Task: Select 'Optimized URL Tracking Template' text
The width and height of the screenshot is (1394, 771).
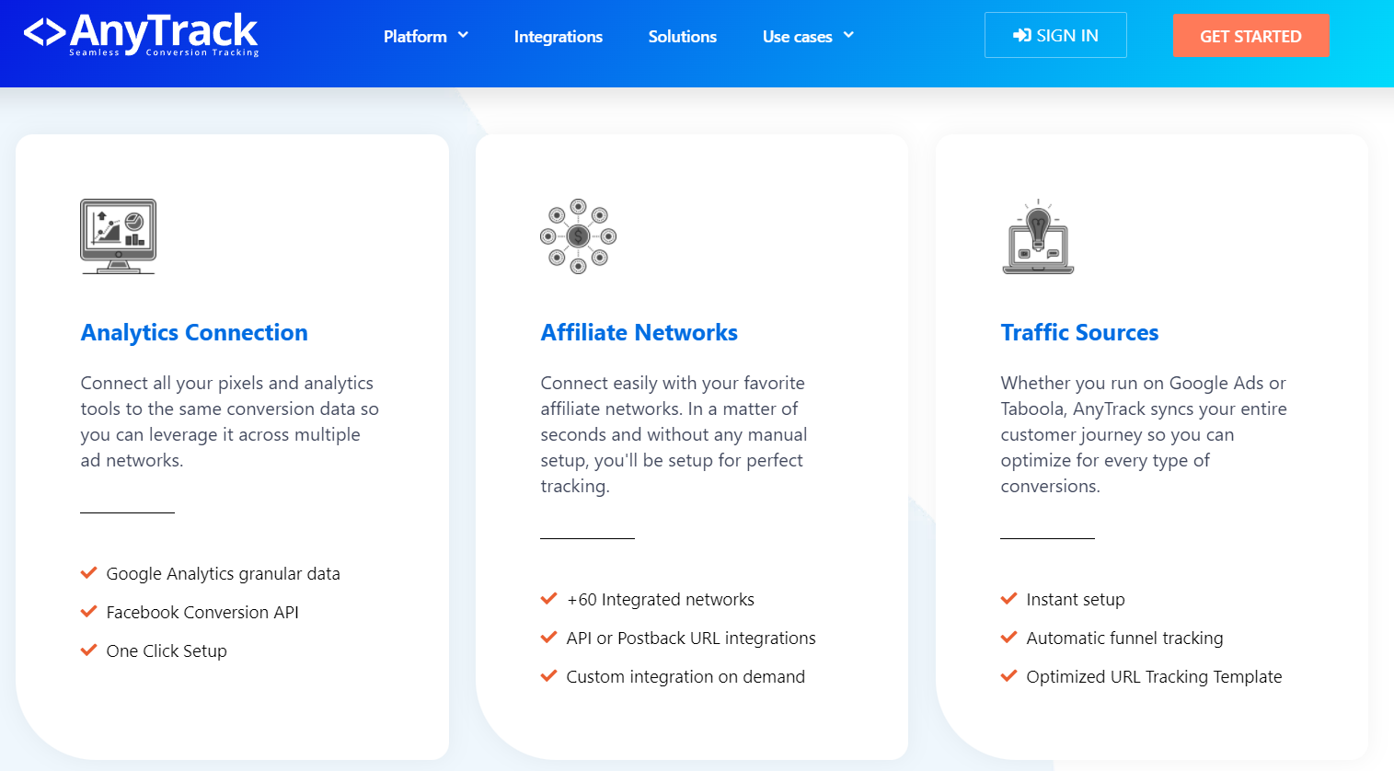Action: (1155, 676)
